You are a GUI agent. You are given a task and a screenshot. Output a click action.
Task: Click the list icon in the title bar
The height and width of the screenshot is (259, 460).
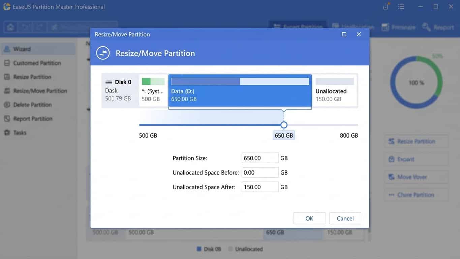(401, 6)
